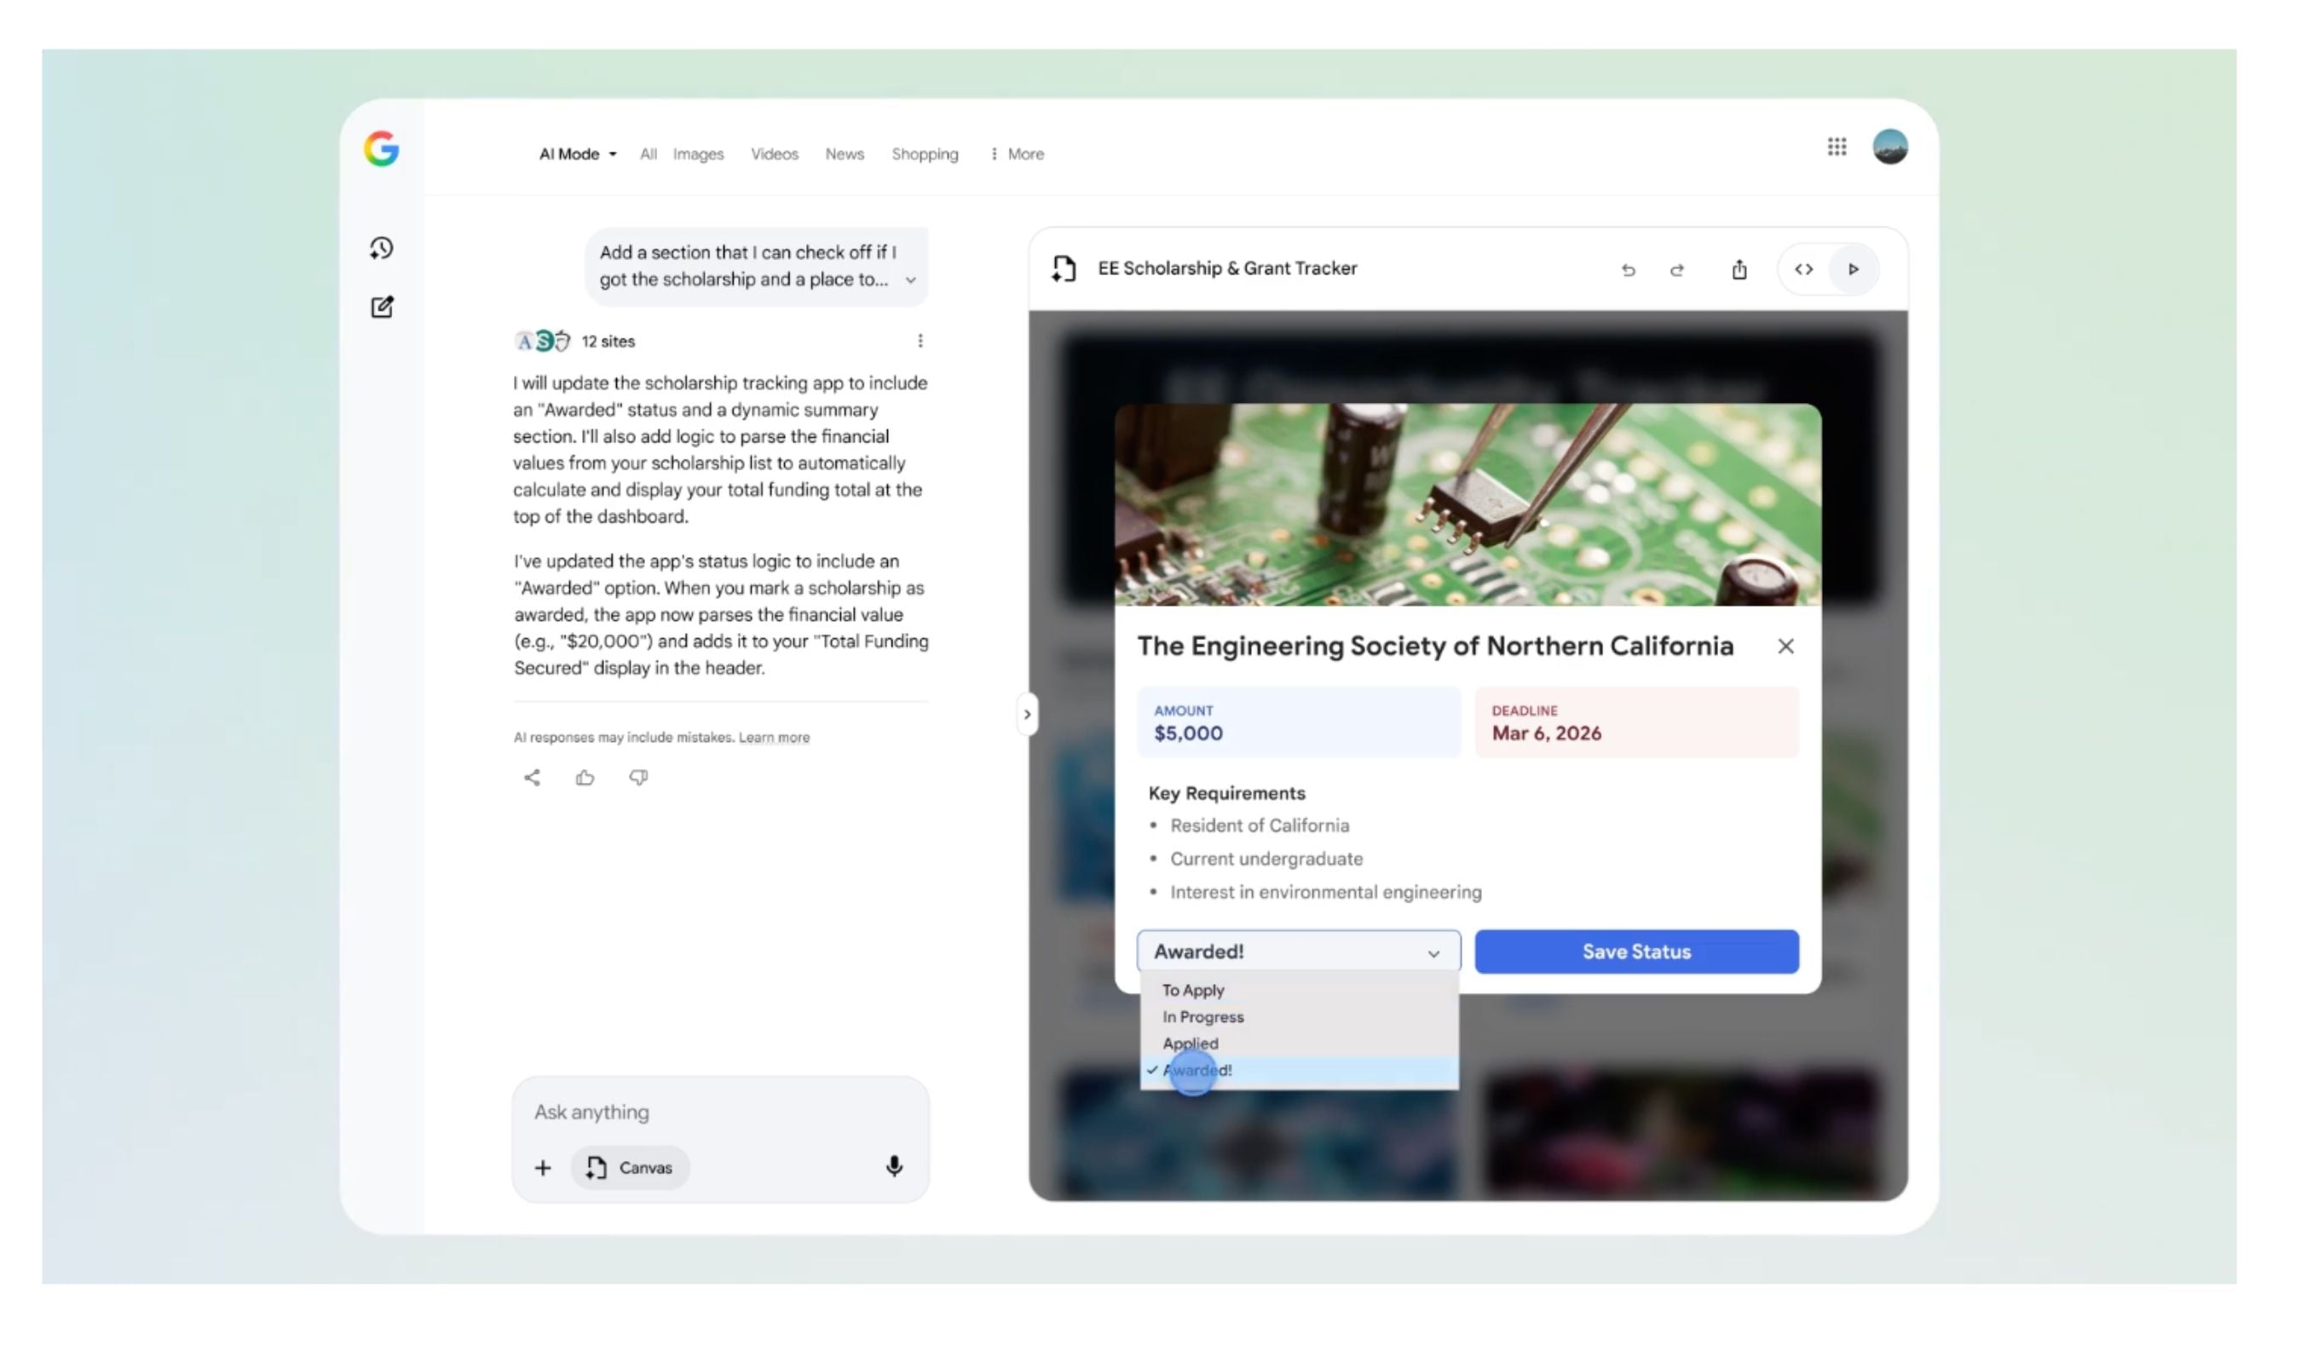Image resolution: width=2301 pixels, height=1363 pixels.
Task: Give the response a thumbs down
Action: click(x=638, y=778)
